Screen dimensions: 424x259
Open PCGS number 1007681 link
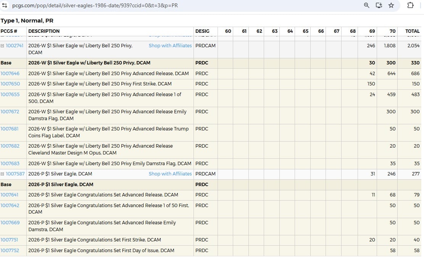(x=10, y=129)
